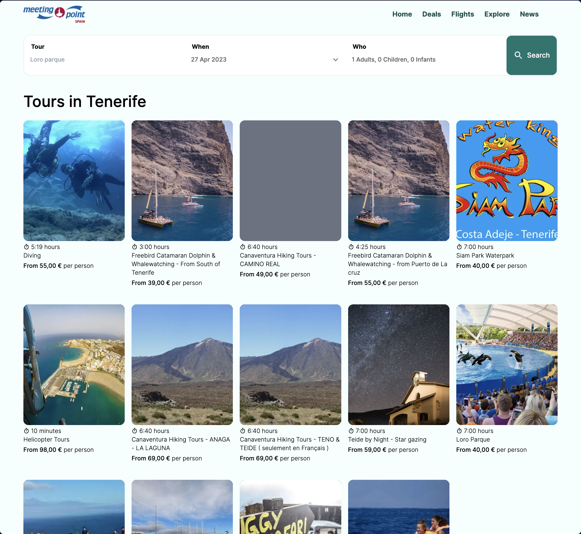Click the clock icon beside 5:19 hours
This screenshot has width=581, height=534.
click(x=26, y=247)
